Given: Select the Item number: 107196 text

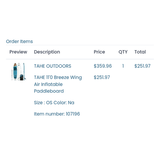Looking at the screenshot, I should click(x=57, y=114).
